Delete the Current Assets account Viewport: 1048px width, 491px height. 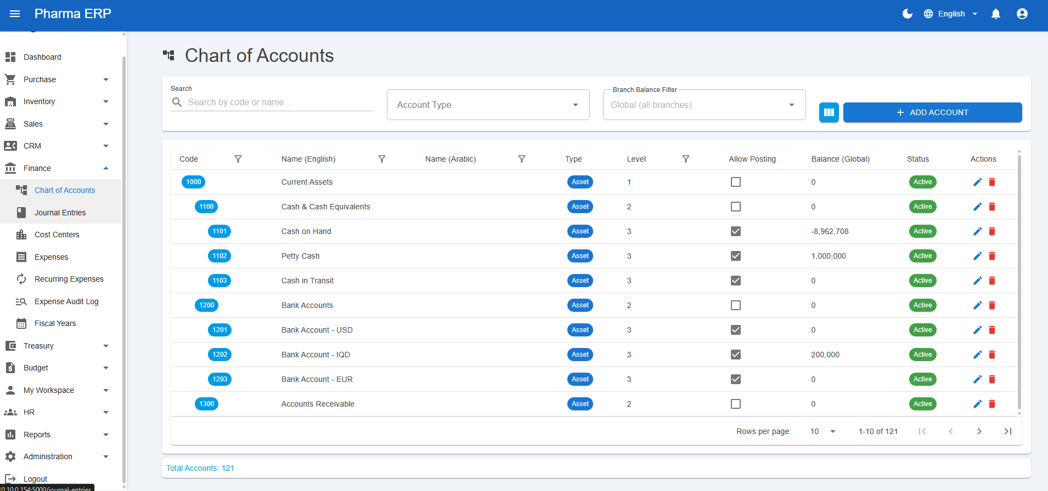992,182
